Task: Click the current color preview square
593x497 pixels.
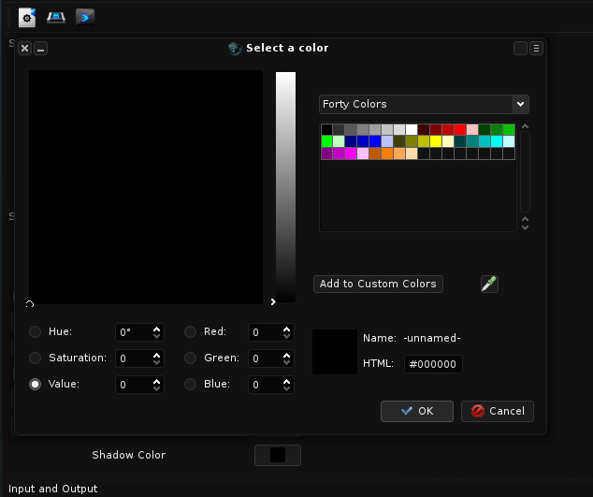Action: pyautogui.click(x=335, y=352)
